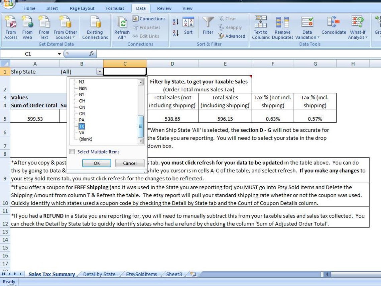Click Refresh All to update connections
The width and height of the screenshot is (381, 286).
[122, 27]
